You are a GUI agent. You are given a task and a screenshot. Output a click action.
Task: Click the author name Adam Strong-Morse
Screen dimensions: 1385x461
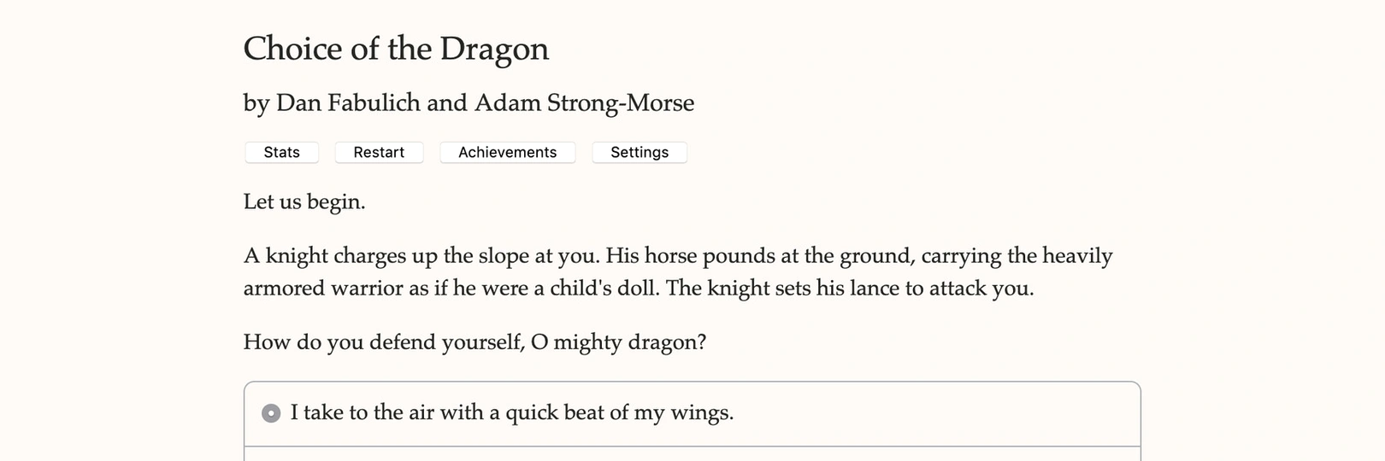[x=584, y=102]
